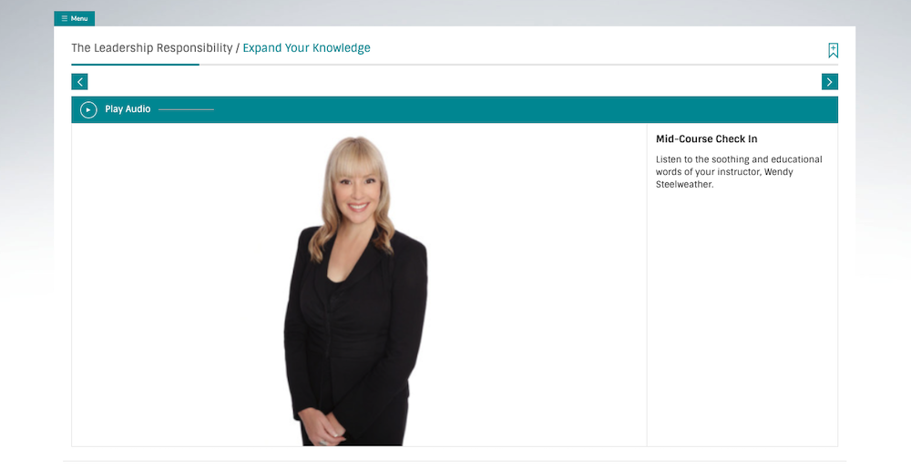Viewport: 911px width, 469px height.
Task: Click empty area of the teal audio bar
Action: coord(523,109)
